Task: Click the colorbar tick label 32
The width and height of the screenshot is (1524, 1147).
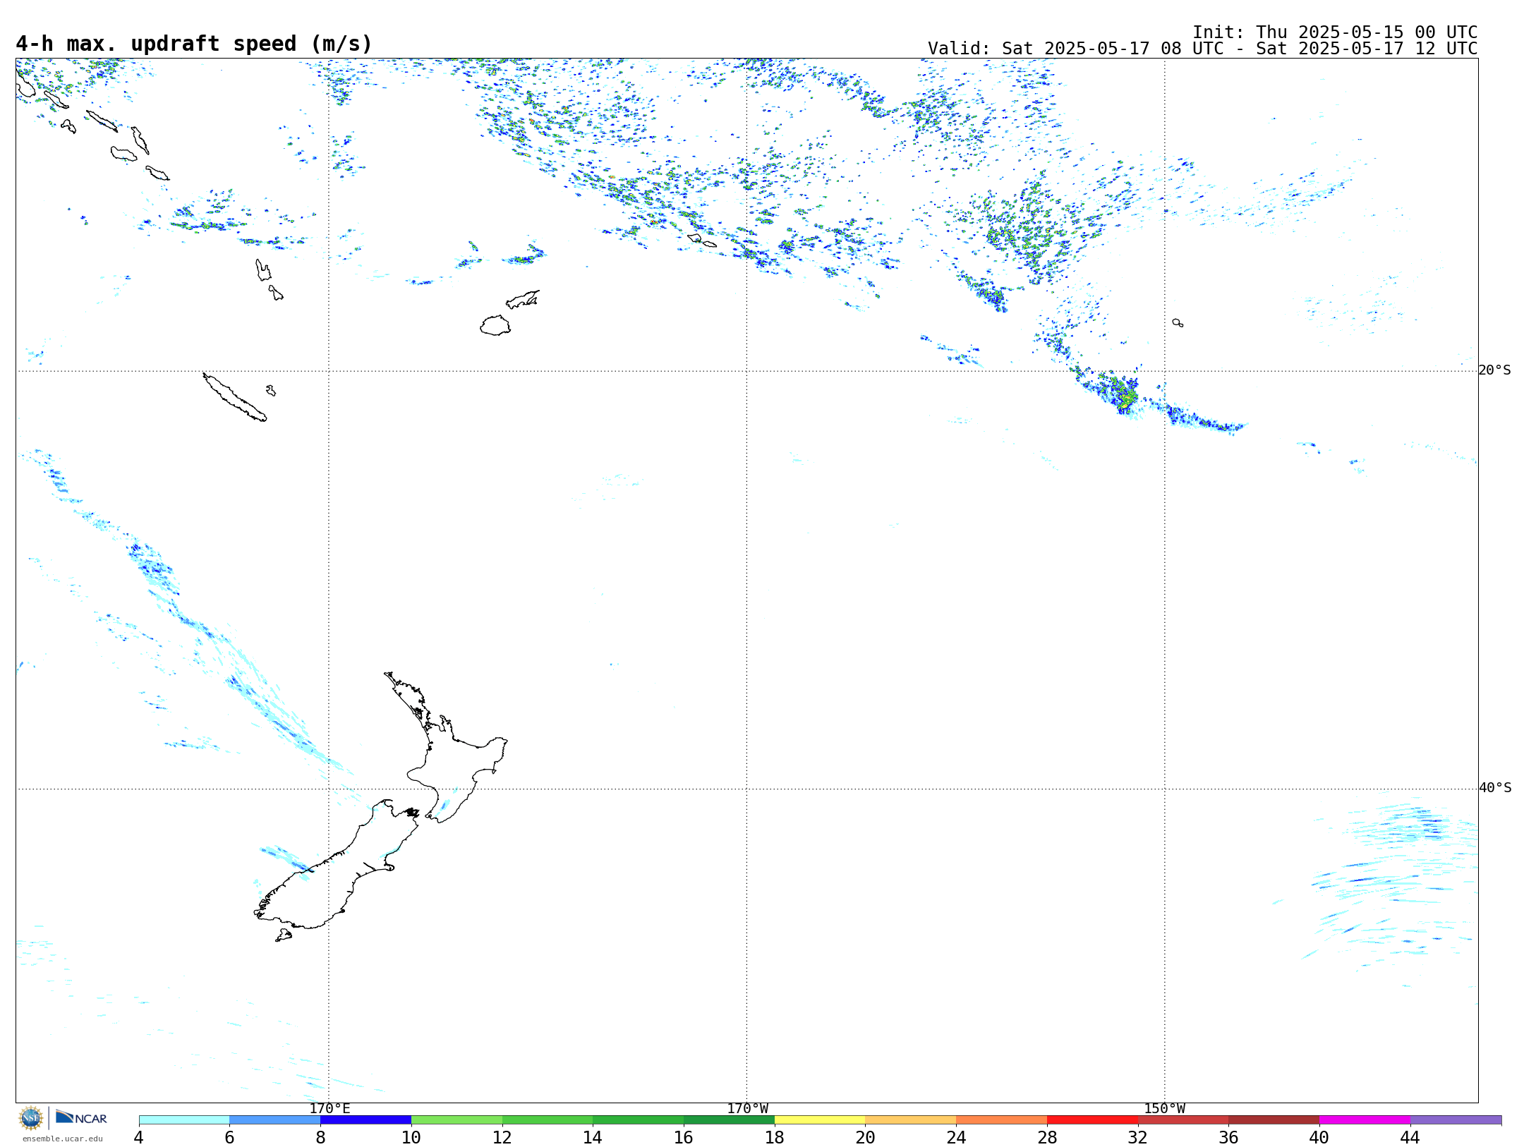Action: tap(1138, 1138)
